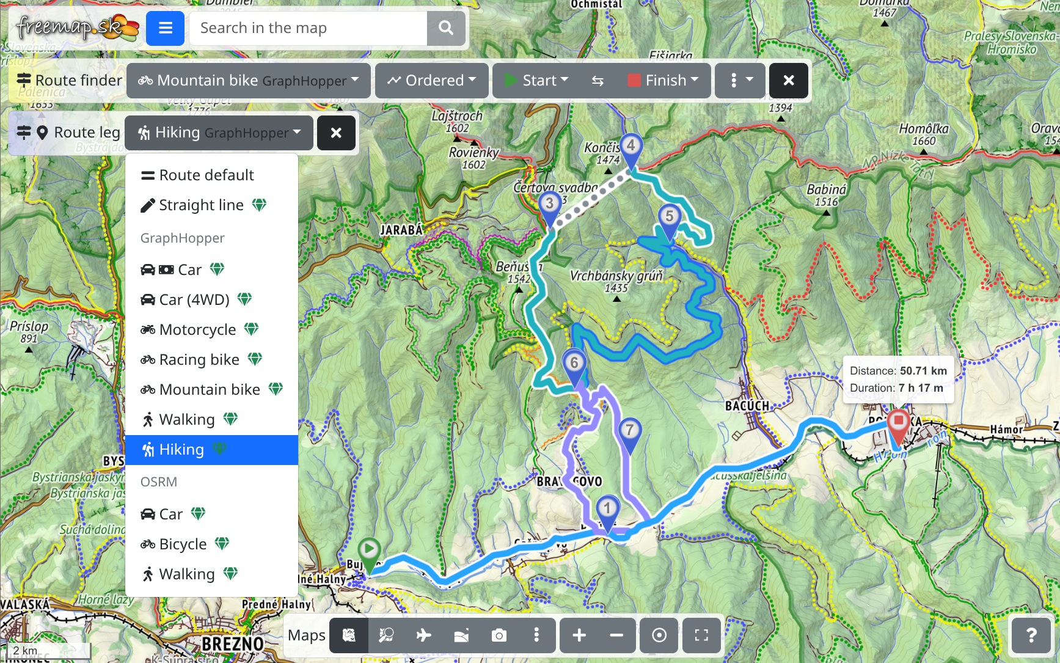
Task: Choose Racing bike in the GraphHopper list
Action: tap(199, 360)
